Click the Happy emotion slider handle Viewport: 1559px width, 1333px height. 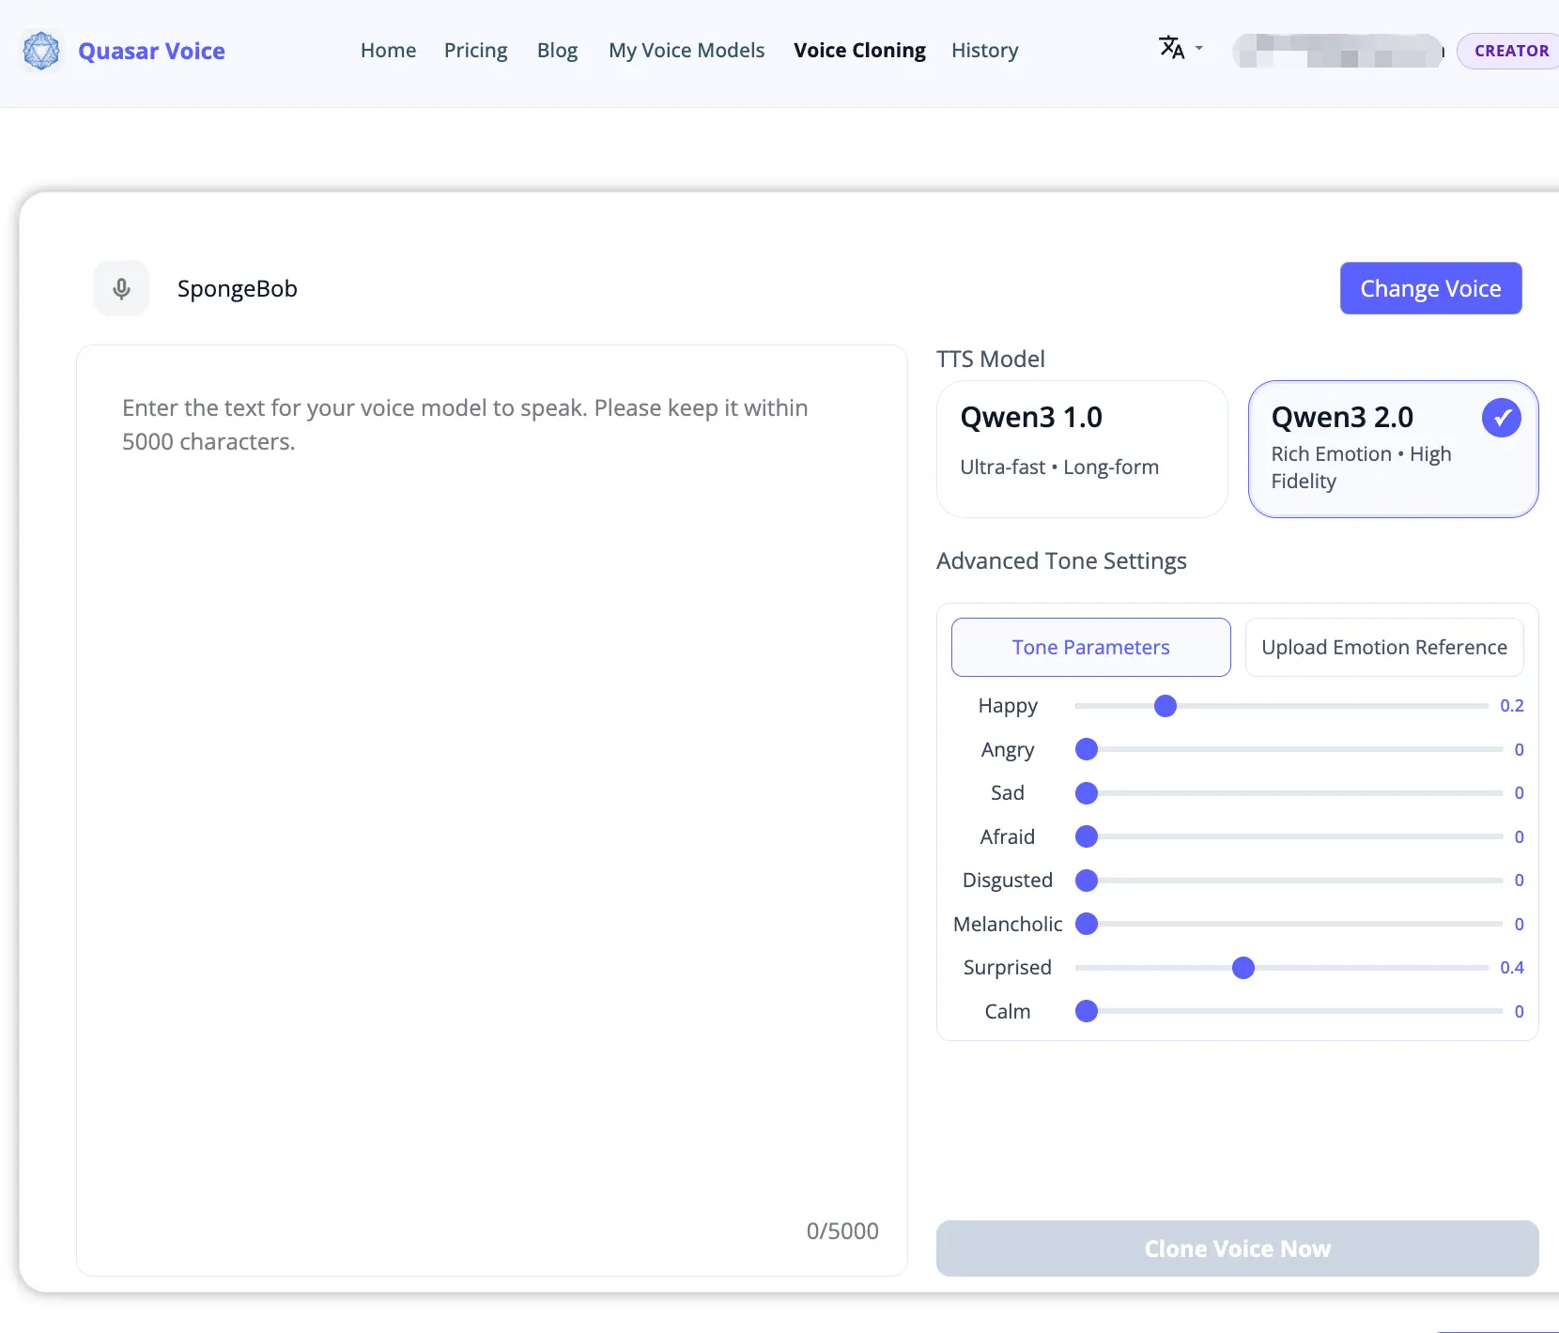(x=1165, y=706)
